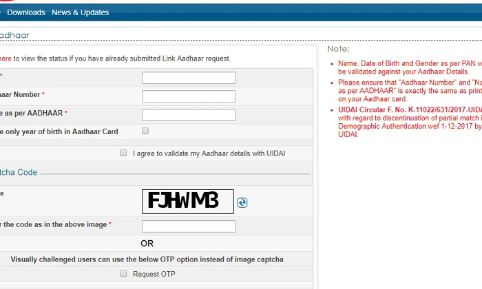The image size is (482, 289).
Task: Click the 'Note:' heading
Action: click(x=339, y=49)
